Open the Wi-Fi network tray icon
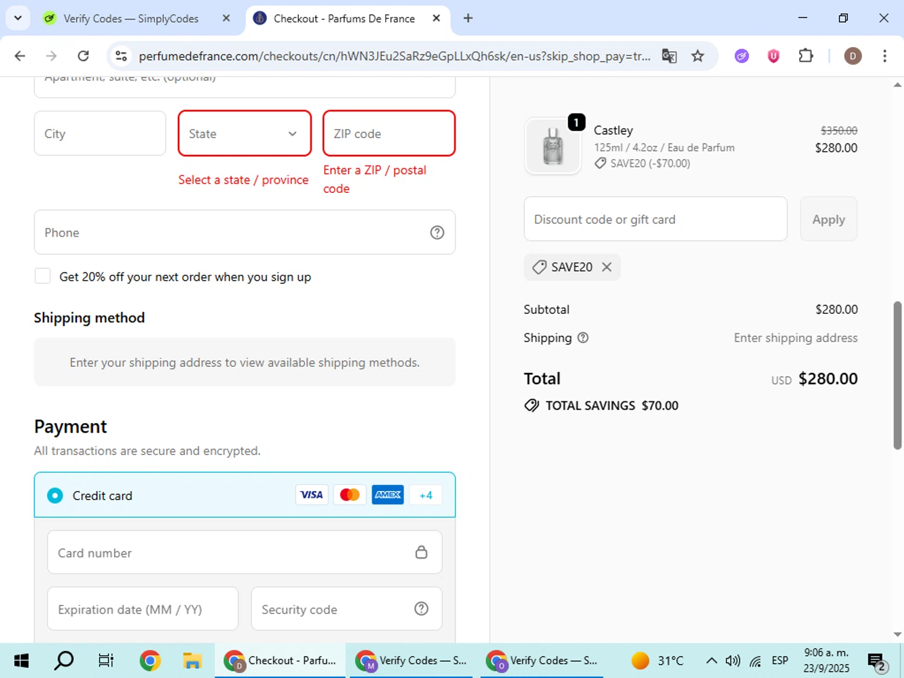This screenshot has height=678, width=904. coord(755,661)
